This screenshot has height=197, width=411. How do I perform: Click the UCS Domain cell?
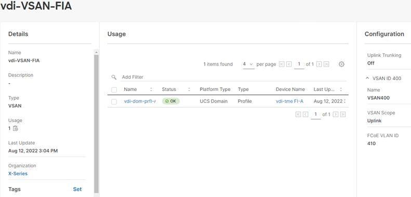coord(214,101)
